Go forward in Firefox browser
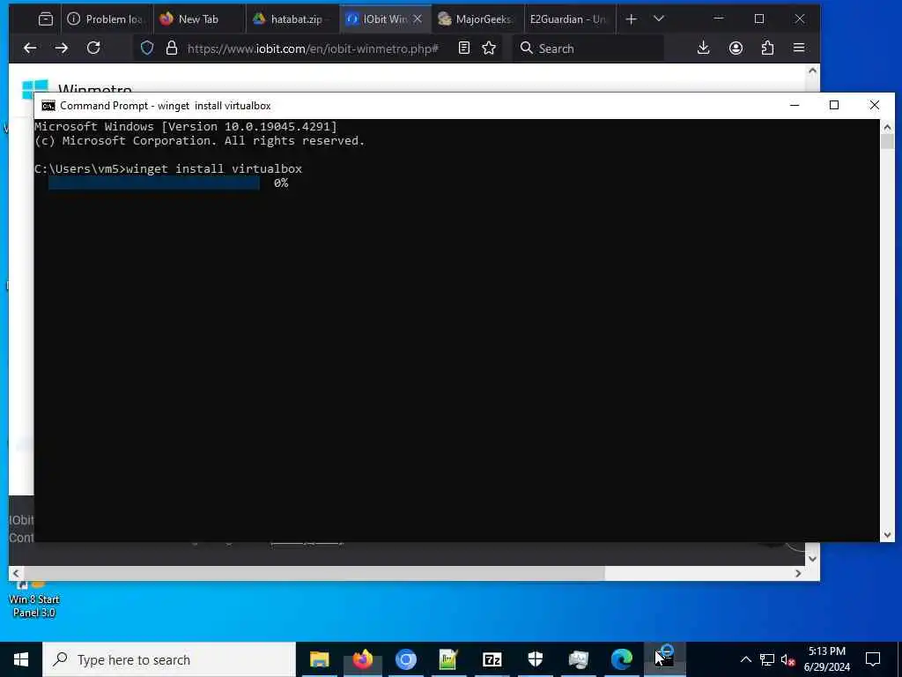The height and width of the screenshot is (677, 902). point(62,48)
